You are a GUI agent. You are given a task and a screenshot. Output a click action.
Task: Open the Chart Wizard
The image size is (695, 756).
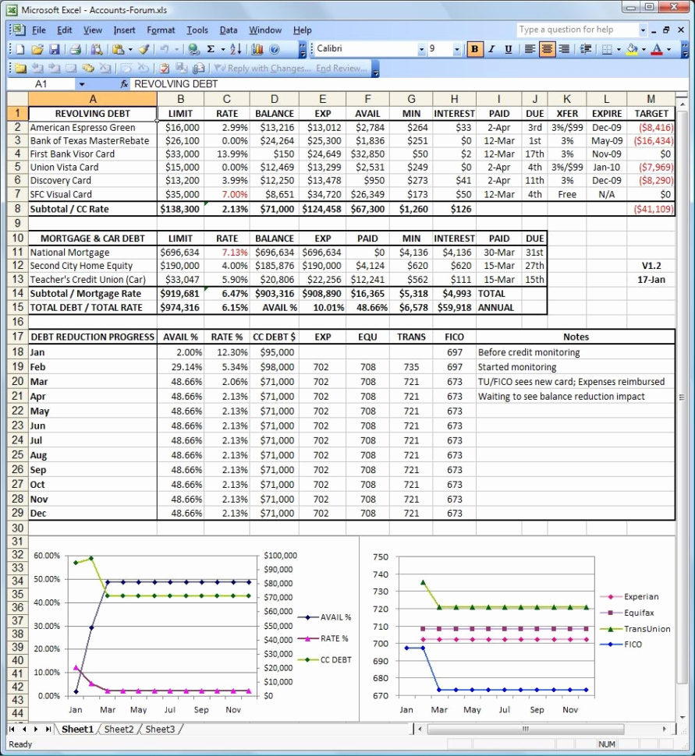click(x=257, y=48)
